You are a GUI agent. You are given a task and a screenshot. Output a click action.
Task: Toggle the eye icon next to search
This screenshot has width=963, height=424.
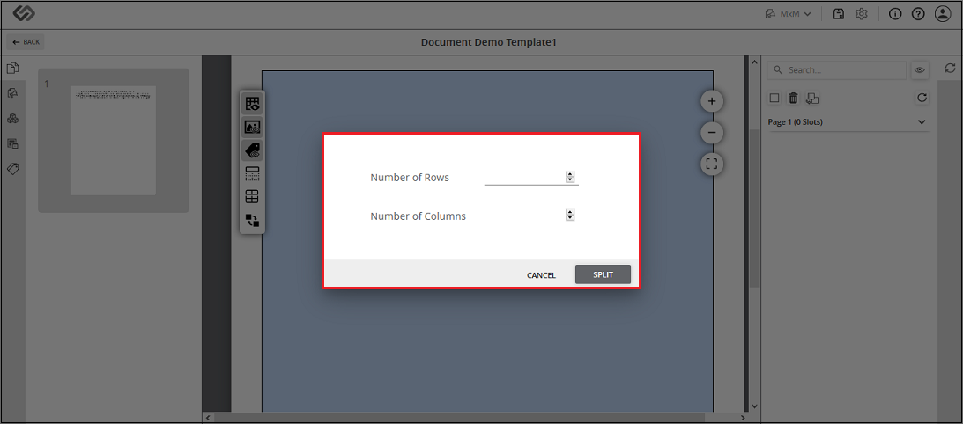tap(920, 70)
